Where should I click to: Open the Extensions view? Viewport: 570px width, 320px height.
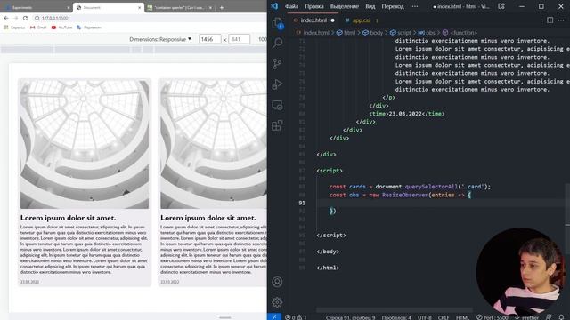[277, 125]
